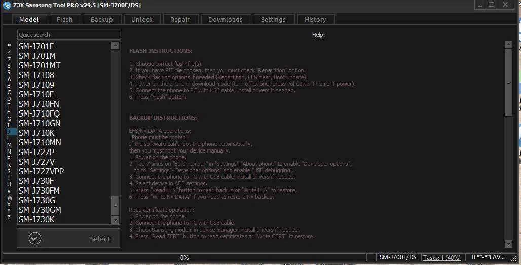Jump to letter M in index
521x265 pixels.
[x=9, y=145]
